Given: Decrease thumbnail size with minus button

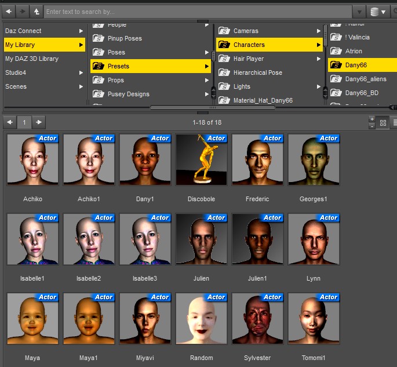Looking at the screenshot, I should [x=372, y=126].
